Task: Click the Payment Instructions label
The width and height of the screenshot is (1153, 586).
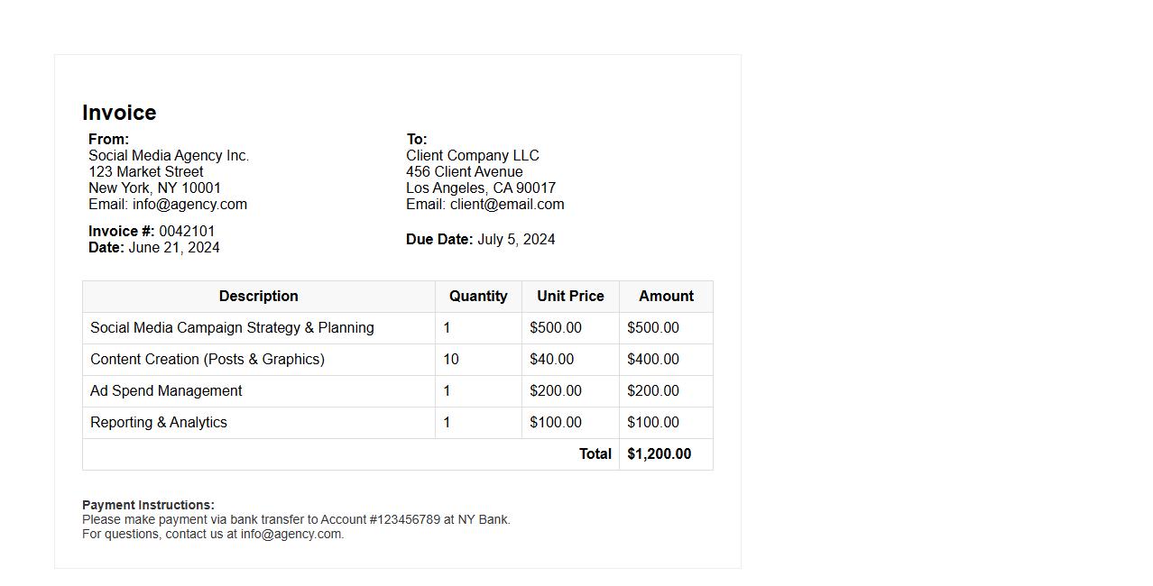Action: point(148,505)
